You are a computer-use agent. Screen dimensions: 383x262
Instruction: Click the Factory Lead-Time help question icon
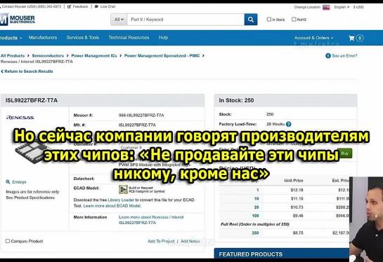coord(288,124)
